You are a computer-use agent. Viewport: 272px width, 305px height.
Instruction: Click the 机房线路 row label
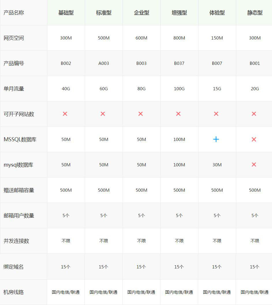[x=14, y=292]
